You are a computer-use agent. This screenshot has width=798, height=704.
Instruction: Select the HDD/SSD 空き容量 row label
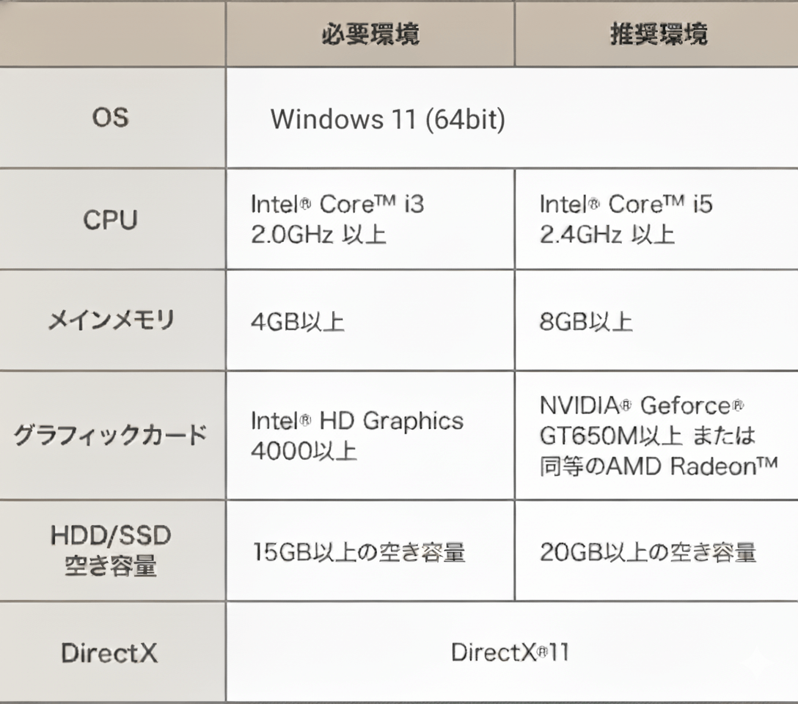(x=111, y=550)
